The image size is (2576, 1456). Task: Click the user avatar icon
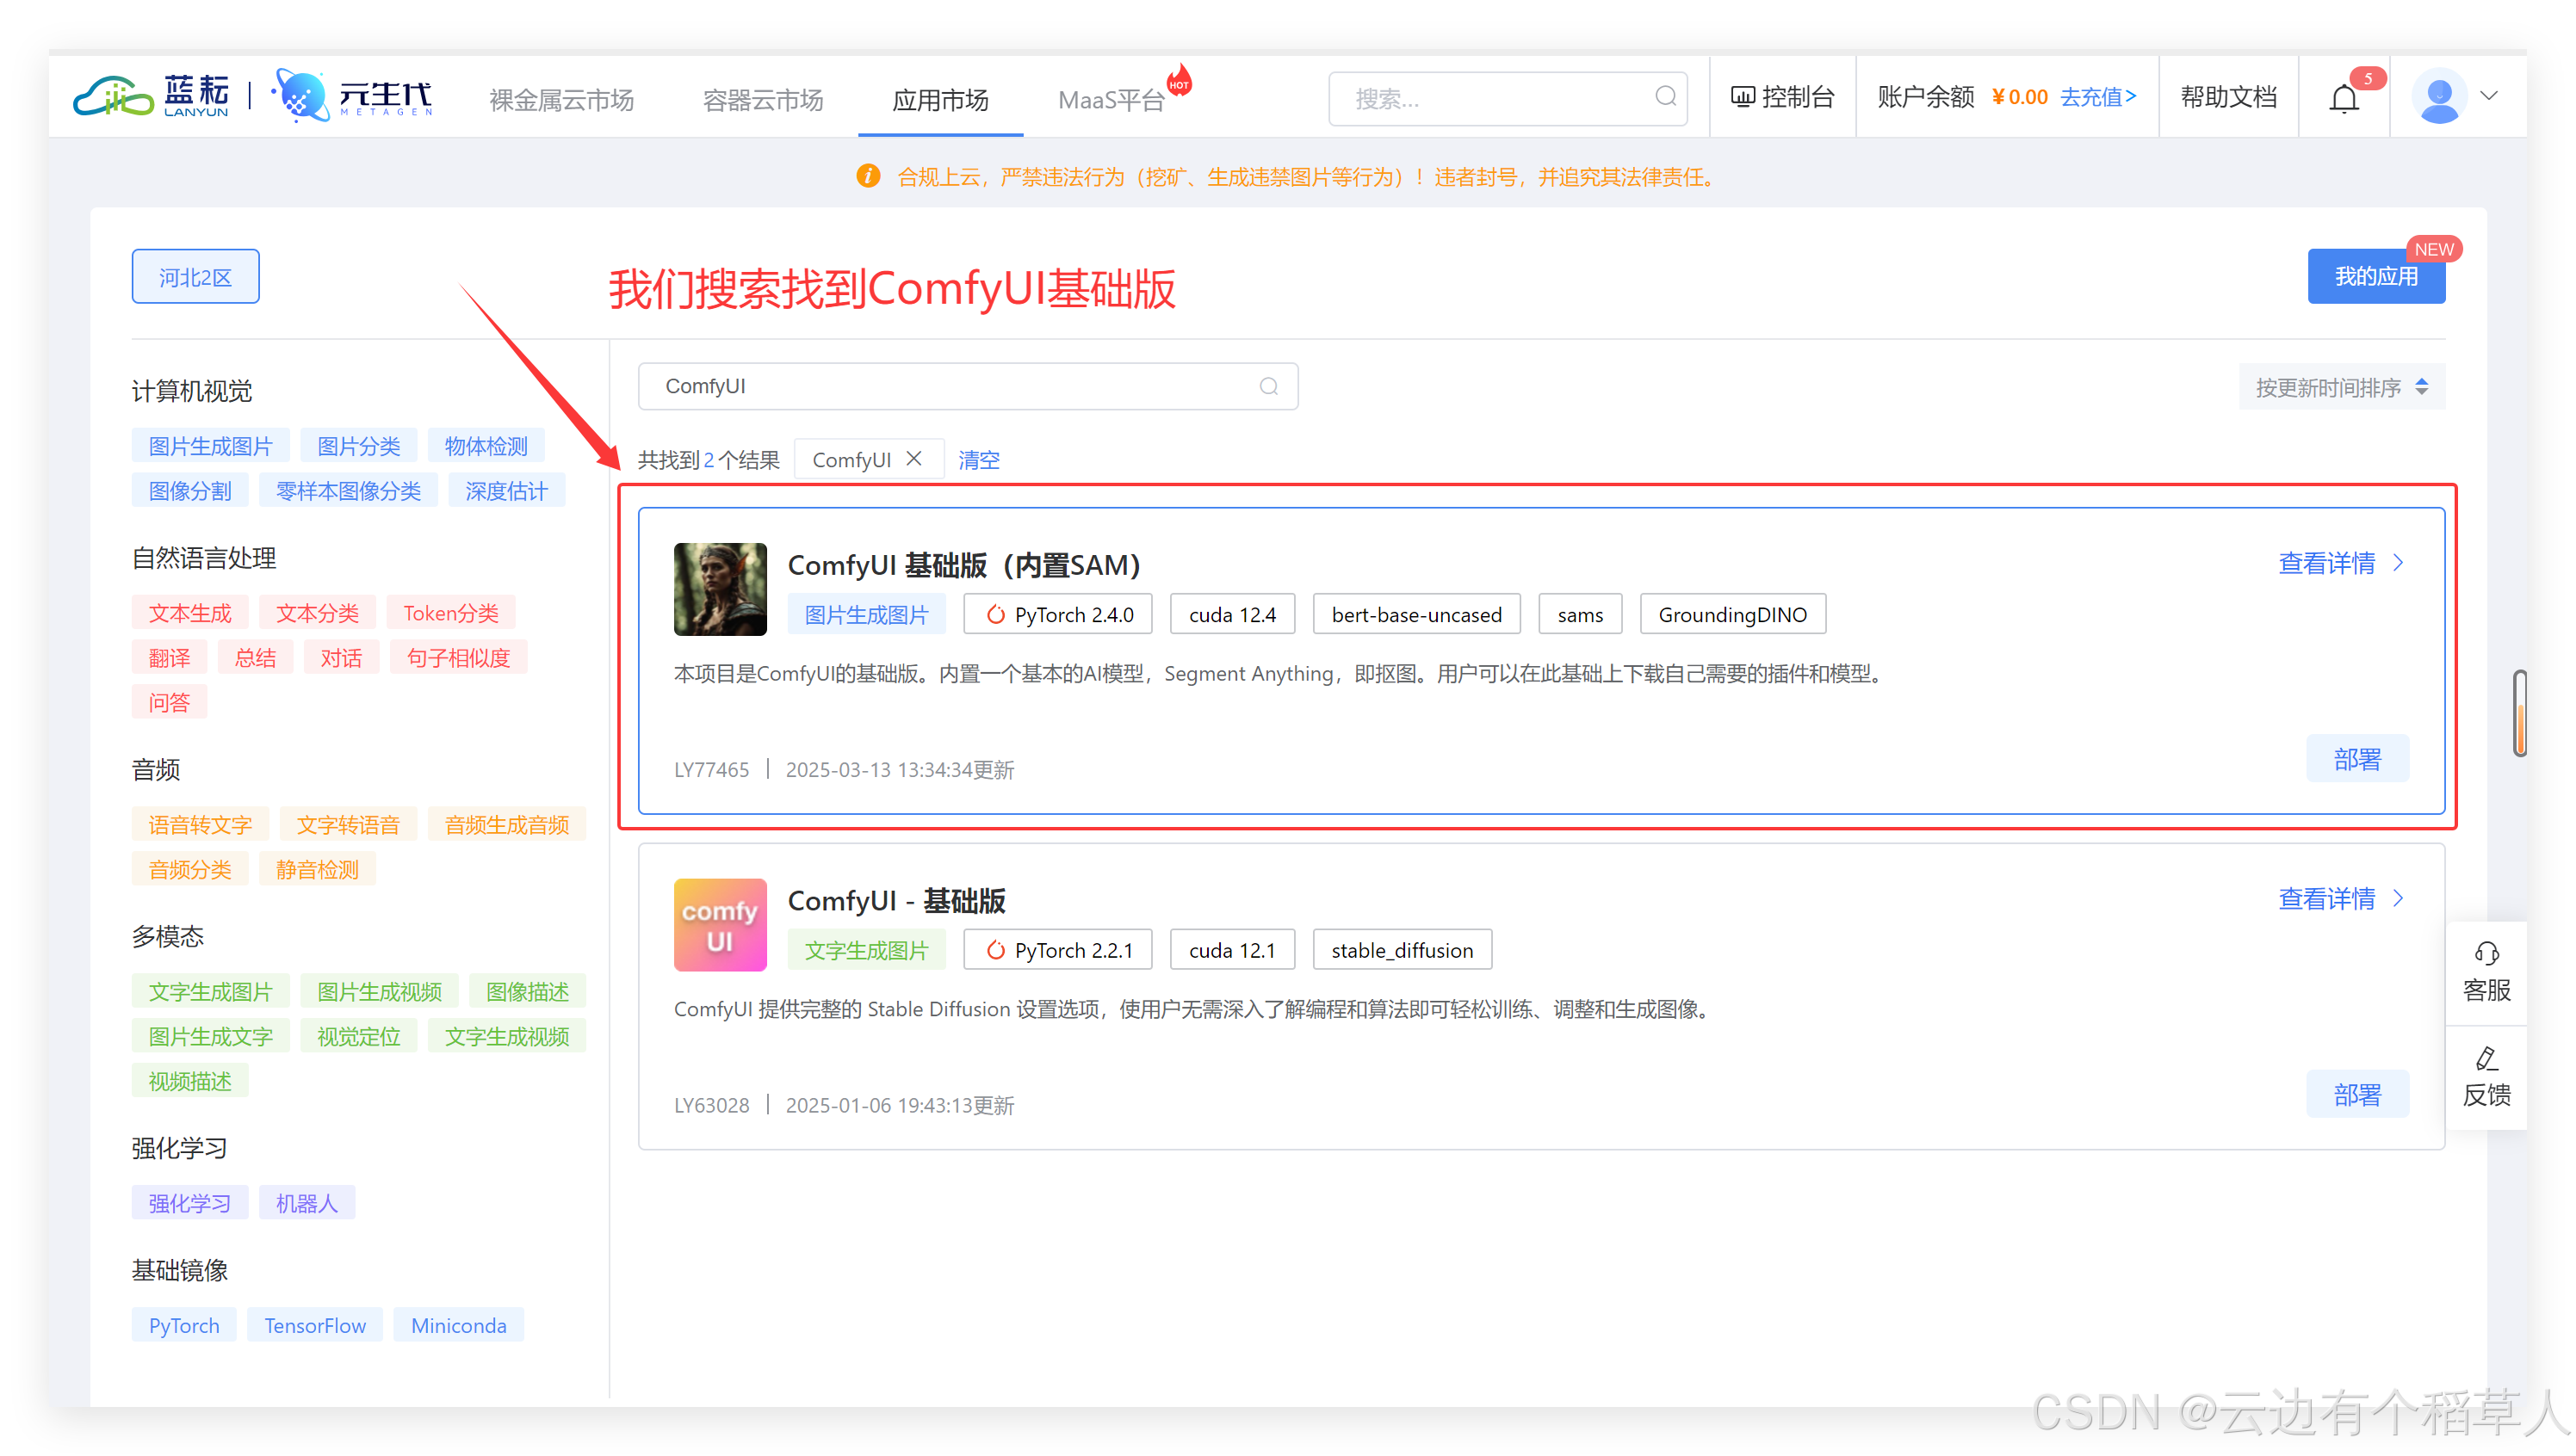click(x=2439, y=97)
